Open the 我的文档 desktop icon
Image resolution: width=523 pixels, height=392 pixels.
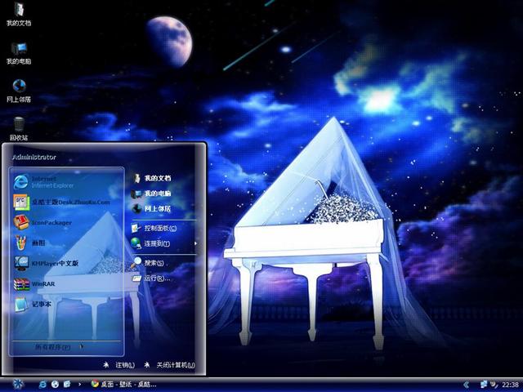[19, 14]
